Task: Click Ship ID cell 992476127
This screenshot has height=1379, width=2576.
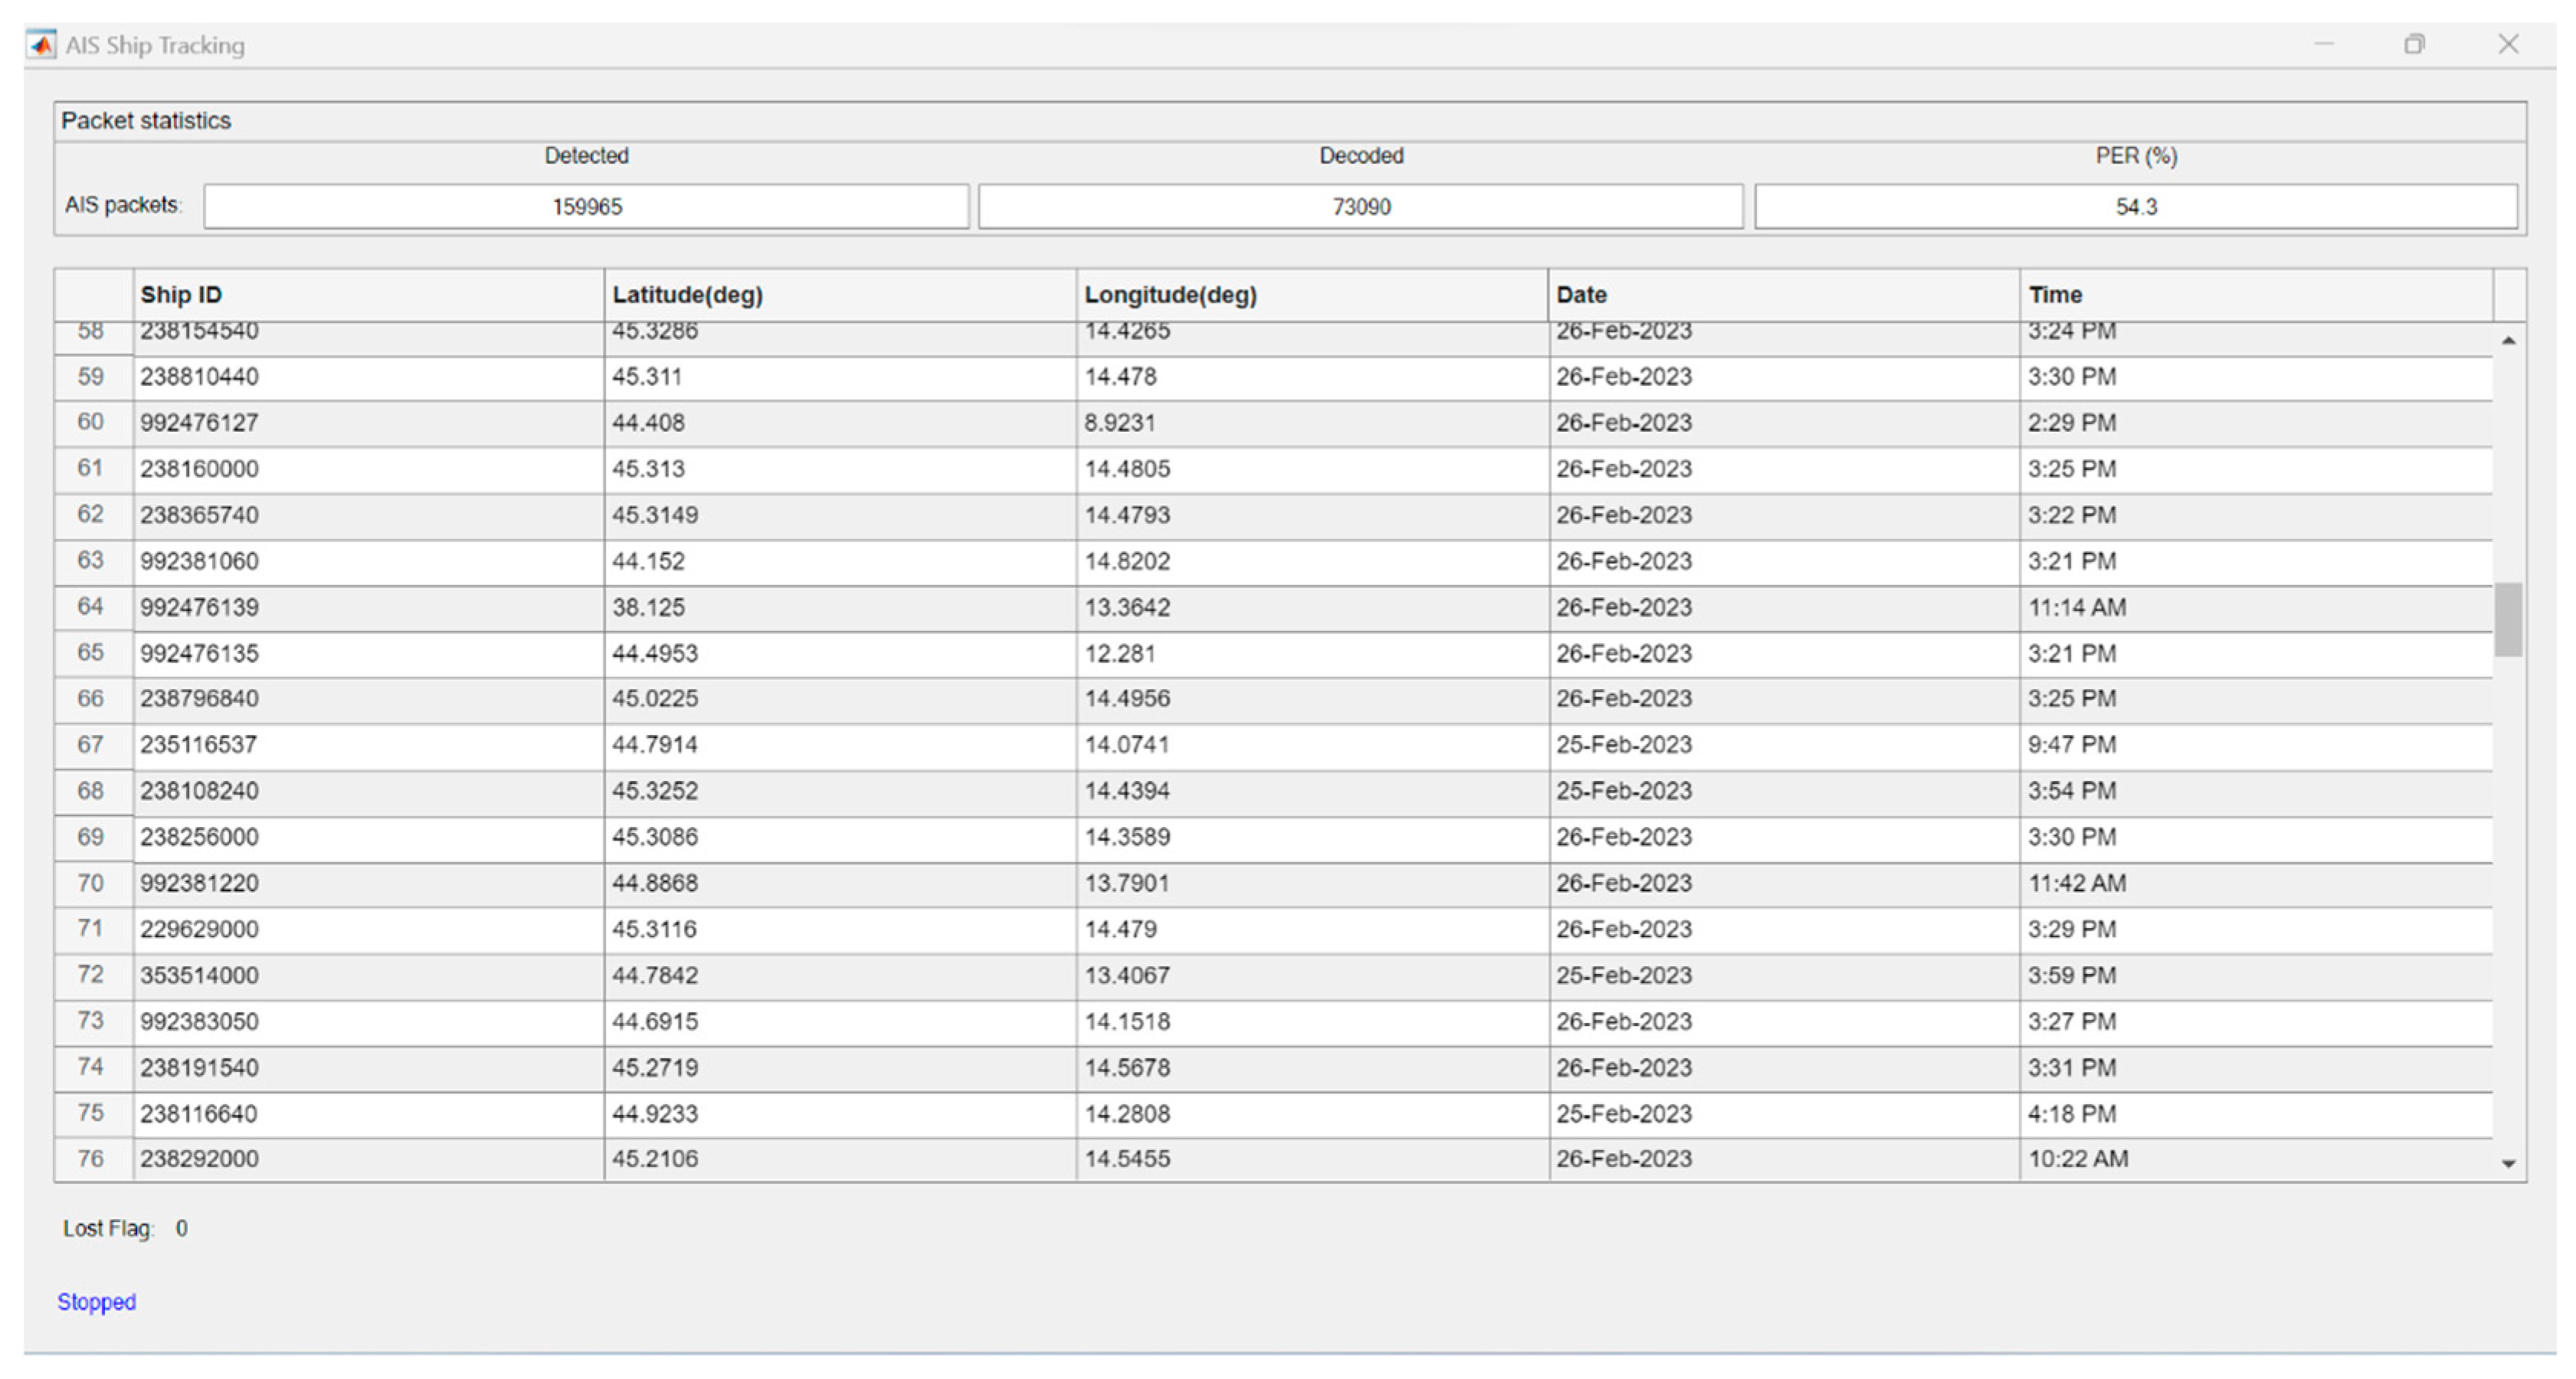Action: (200, 423)
